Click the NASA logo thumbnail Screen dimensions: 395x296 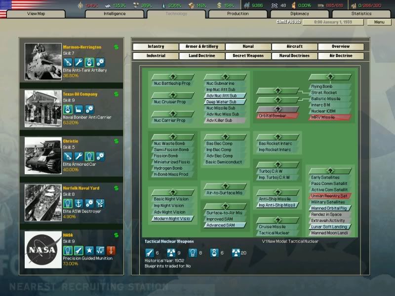(x=43, y=249)
